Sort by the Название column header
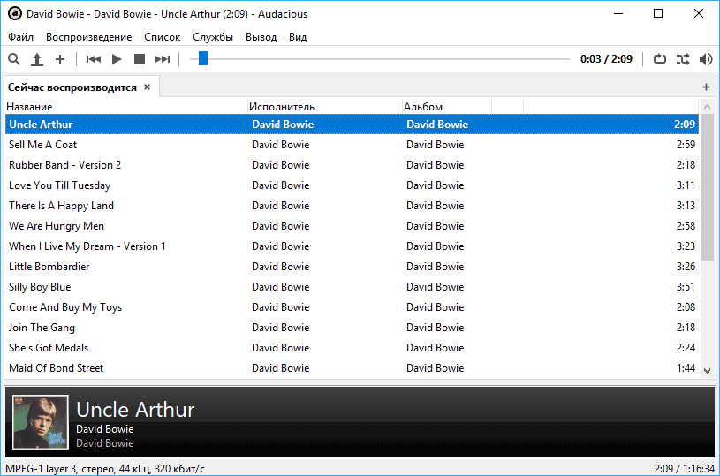 [x=126, y=107]
